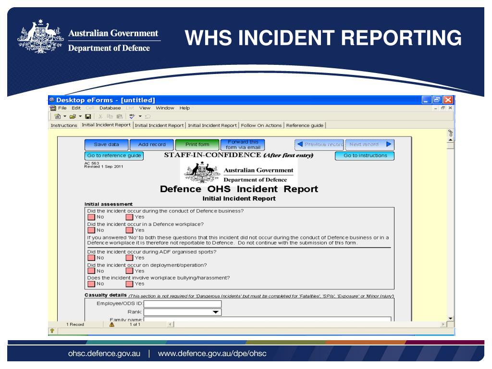
Task: Expand the spell check dropdown arrow
Action: 140,116
